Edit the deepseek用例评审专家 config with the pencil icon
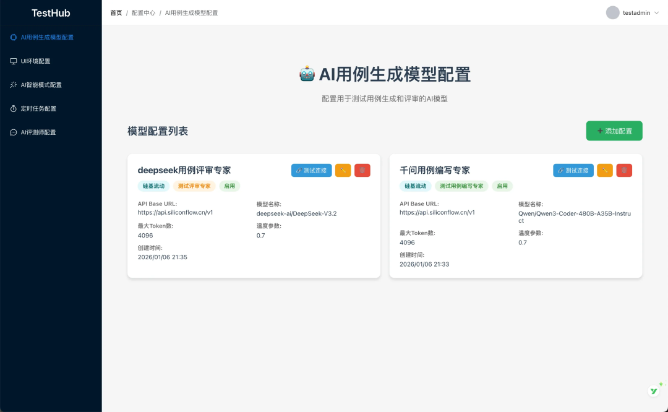Viewport: 668px width, 412px height. pyautogui.click(x=343, y=170)
